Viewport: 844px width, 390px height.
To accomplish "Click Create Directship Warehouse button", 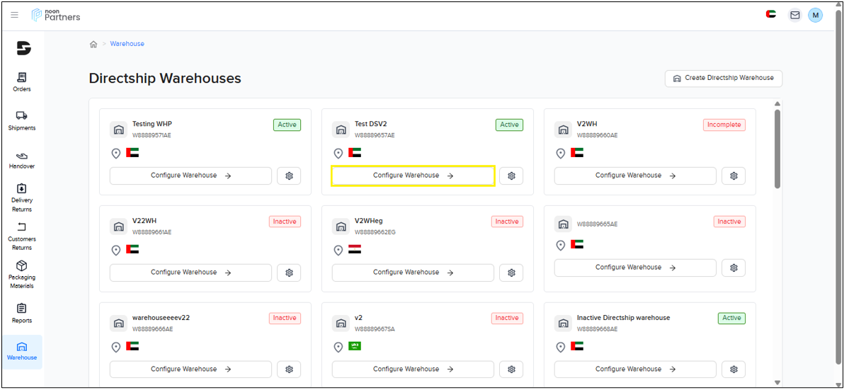I will (723, 78).
